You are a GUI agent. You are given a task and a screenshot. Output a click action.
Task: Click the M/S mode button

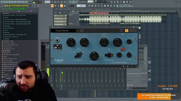[x=59, y=48]
